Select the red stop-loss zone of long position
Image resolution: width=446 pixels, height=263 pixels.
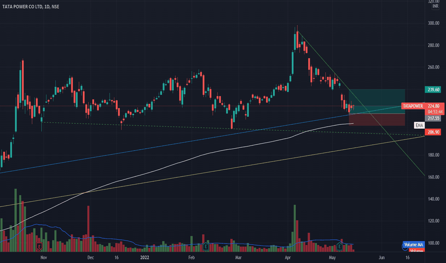tap(377, 120)
